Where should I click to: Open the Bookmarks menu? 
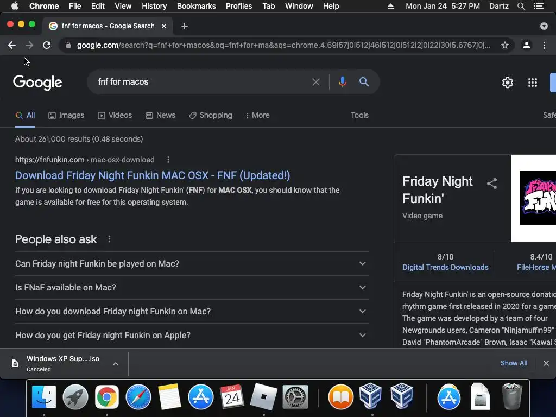[x=197, y=6]
